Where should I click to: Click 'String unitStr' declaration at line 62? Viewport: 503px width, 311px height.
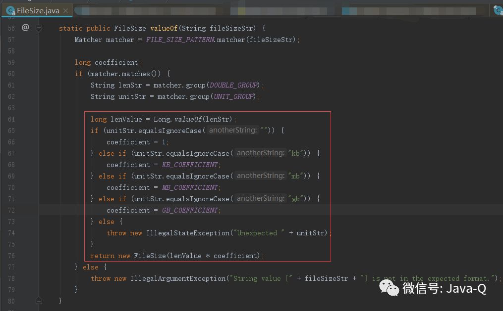point(118,96)
